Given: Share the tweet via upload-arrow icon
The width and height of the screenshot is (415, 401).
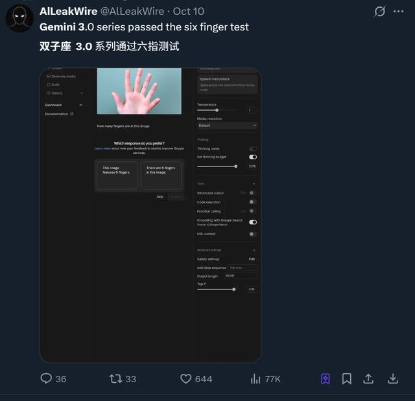Looking at the screenshot, I should (368, 378).
